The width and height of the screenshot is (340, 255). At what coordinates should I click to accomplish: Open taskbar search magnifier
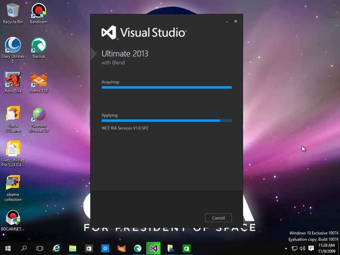pyautogui.click(x=24, y=248)
